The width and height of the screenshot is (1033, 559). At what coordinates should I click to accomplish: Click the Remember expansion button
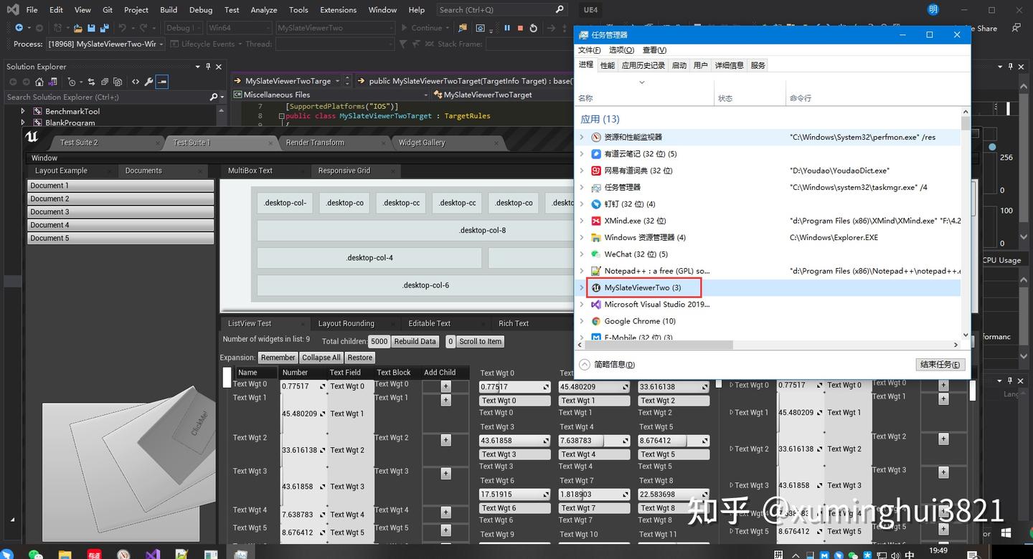[x=278, y=358]
